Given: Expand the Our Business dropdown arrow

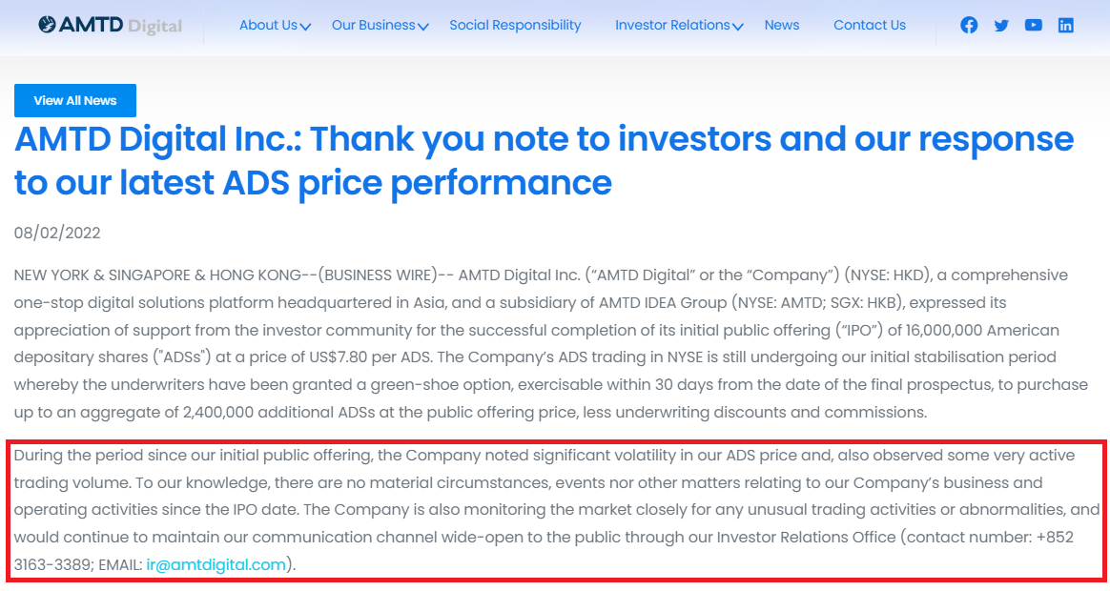Looking at the screenshot, I should tap(423, 27).
